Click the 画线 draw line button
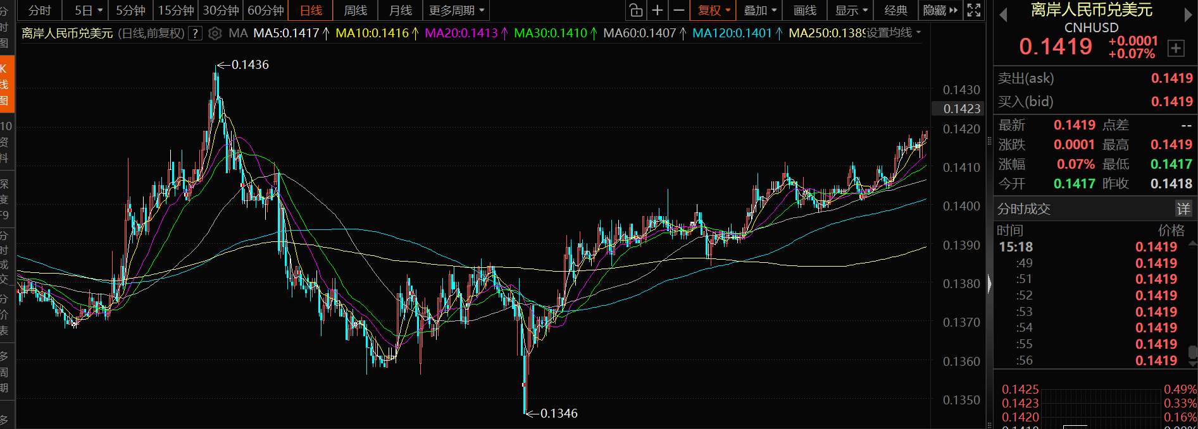1198x429 pixels. click(805, 10)
